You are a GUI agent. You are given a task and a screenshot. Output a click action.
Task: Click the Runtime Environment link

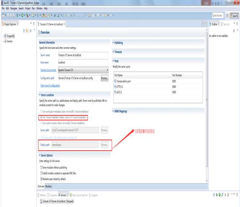[x=48, y=70]
